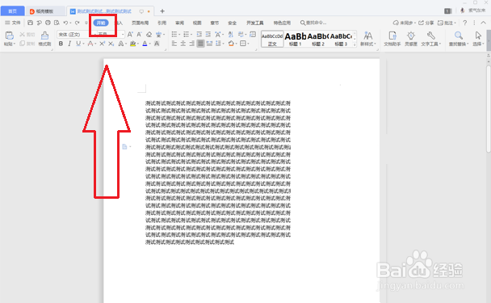Select the Format Painter brush

(44, 39)
